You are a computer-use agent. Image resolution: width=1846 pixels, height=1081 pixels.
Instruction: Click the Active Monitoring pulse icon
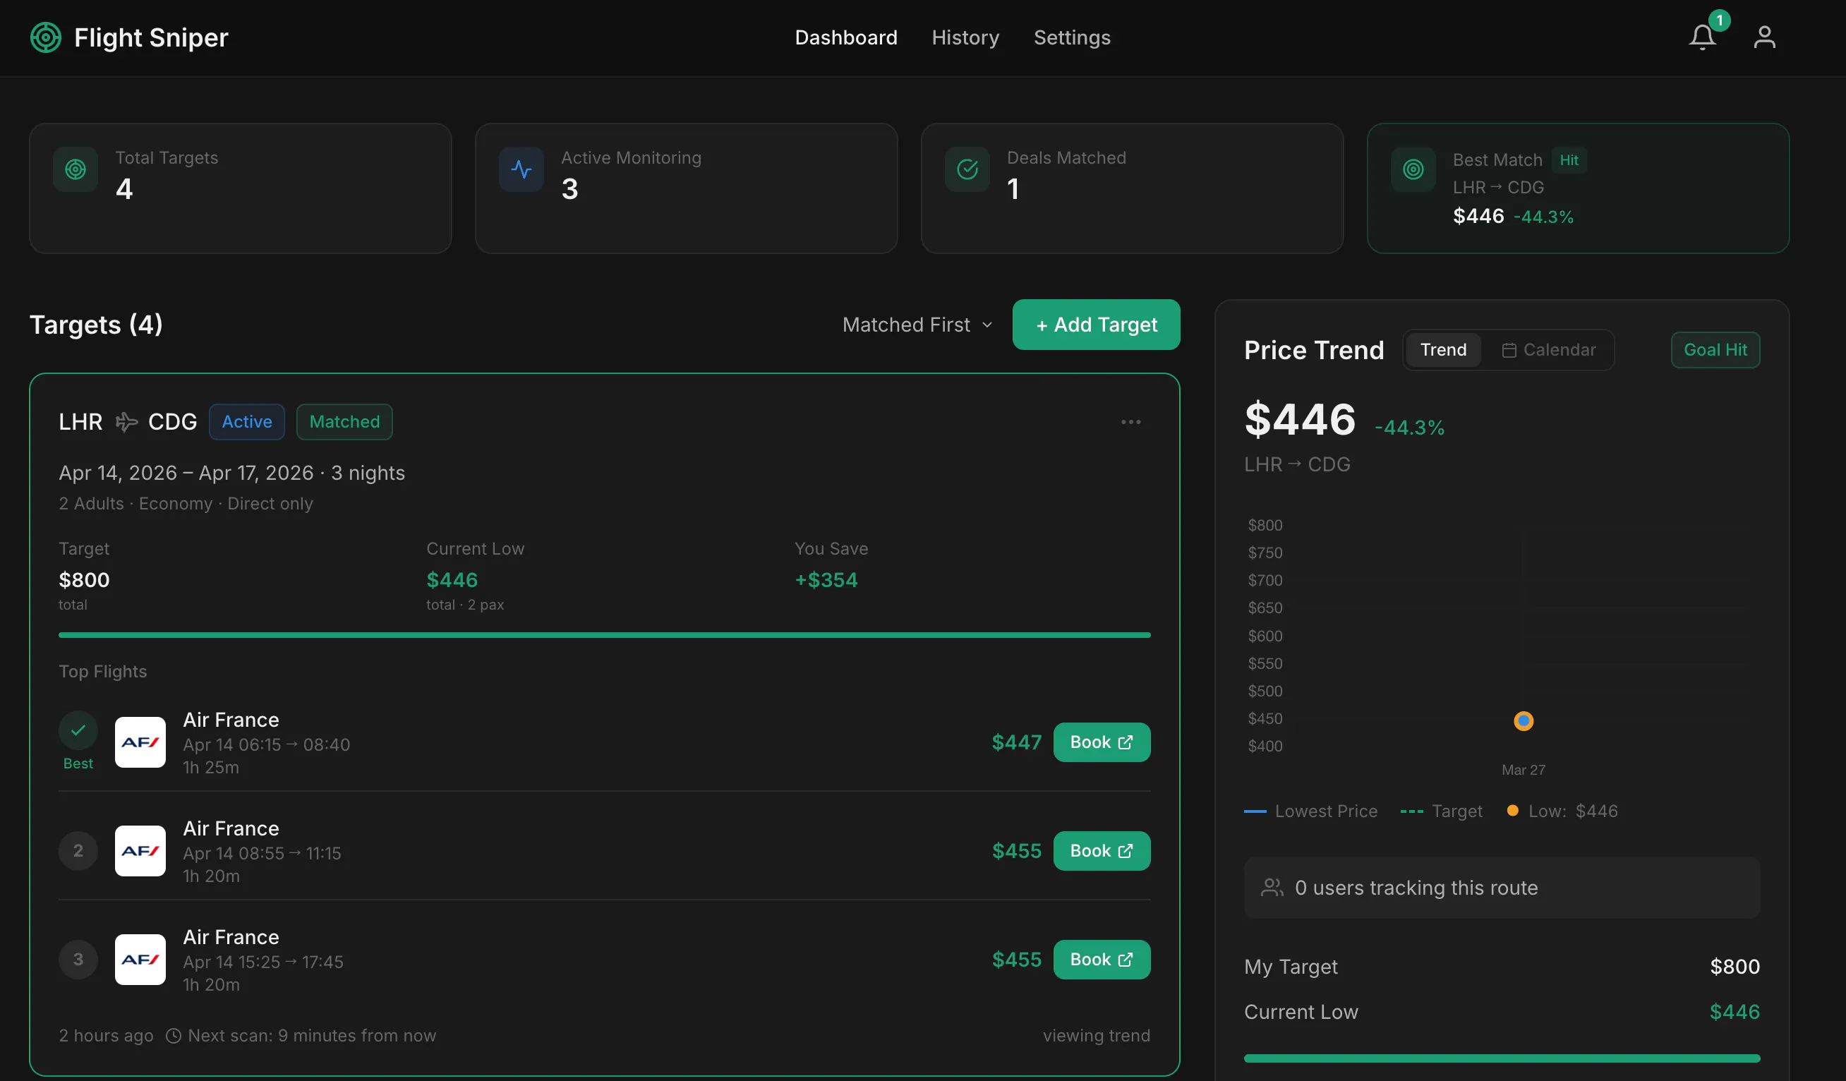(521, 169)
